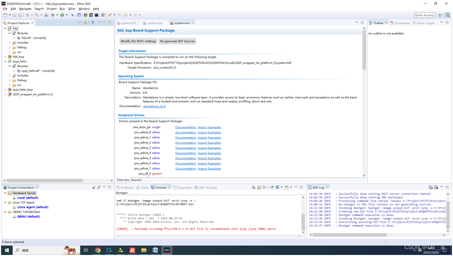Click the SDK Log horizontal scrollbar
453x256 pixels.
[350, 235]
